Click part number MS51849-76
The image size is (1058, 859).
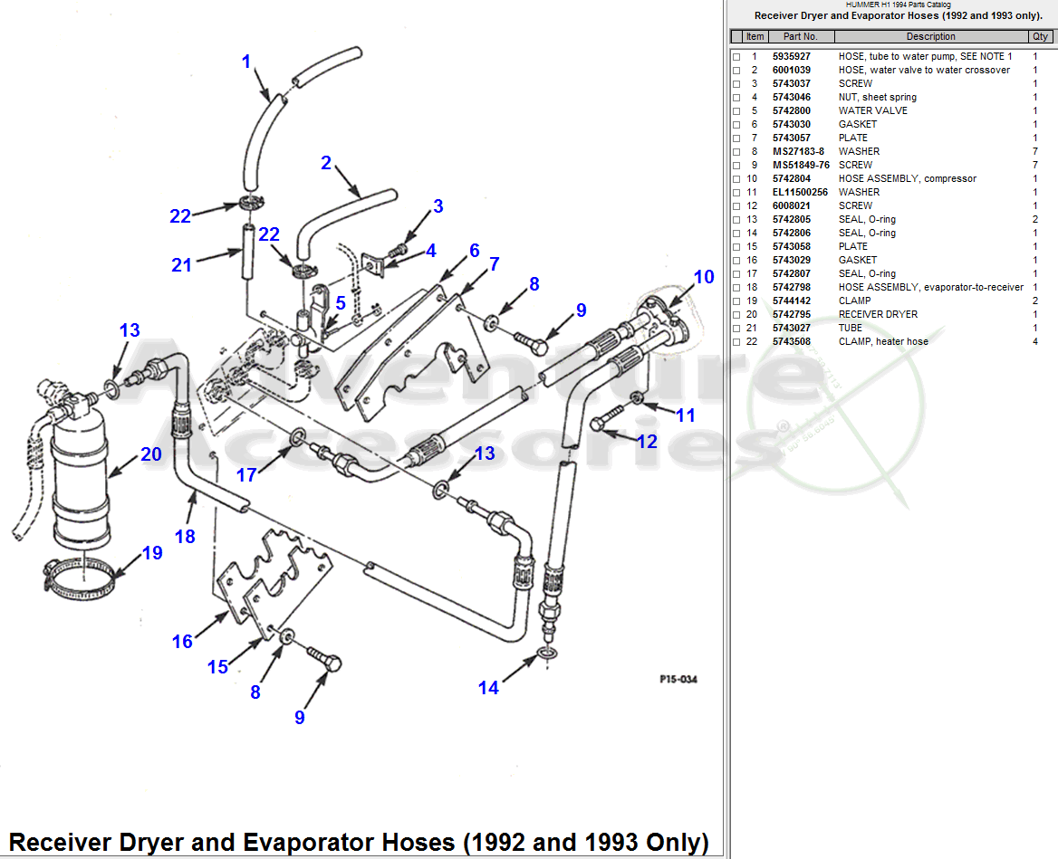(801, 165)
